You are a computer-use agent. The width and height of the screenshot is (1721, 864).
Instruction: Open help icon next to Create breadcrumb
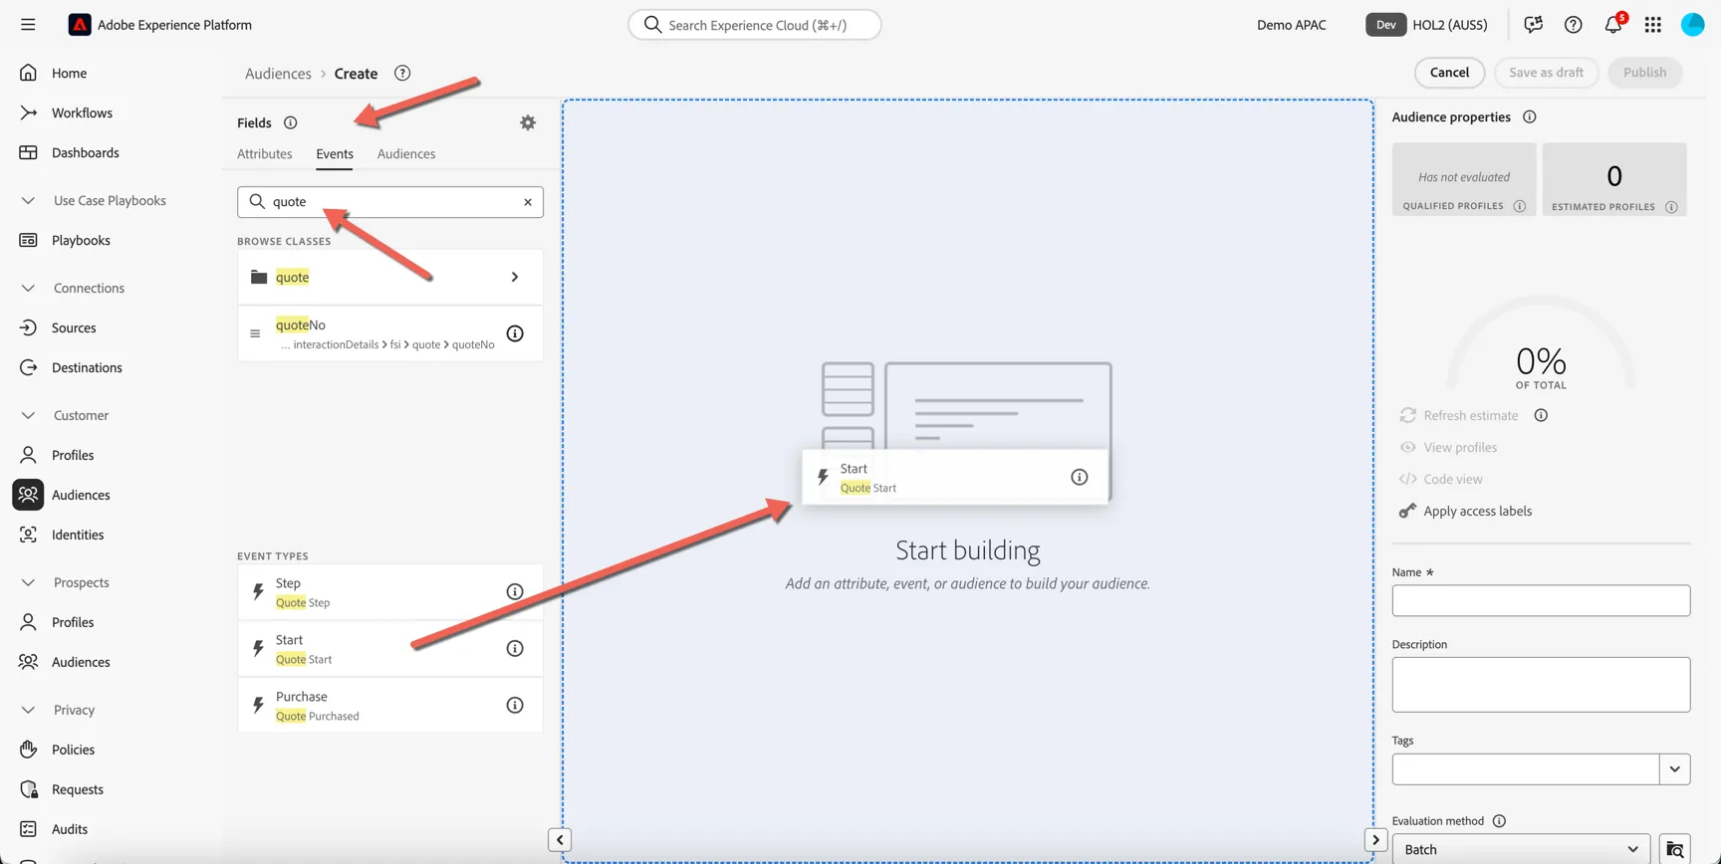pos(402,73)
